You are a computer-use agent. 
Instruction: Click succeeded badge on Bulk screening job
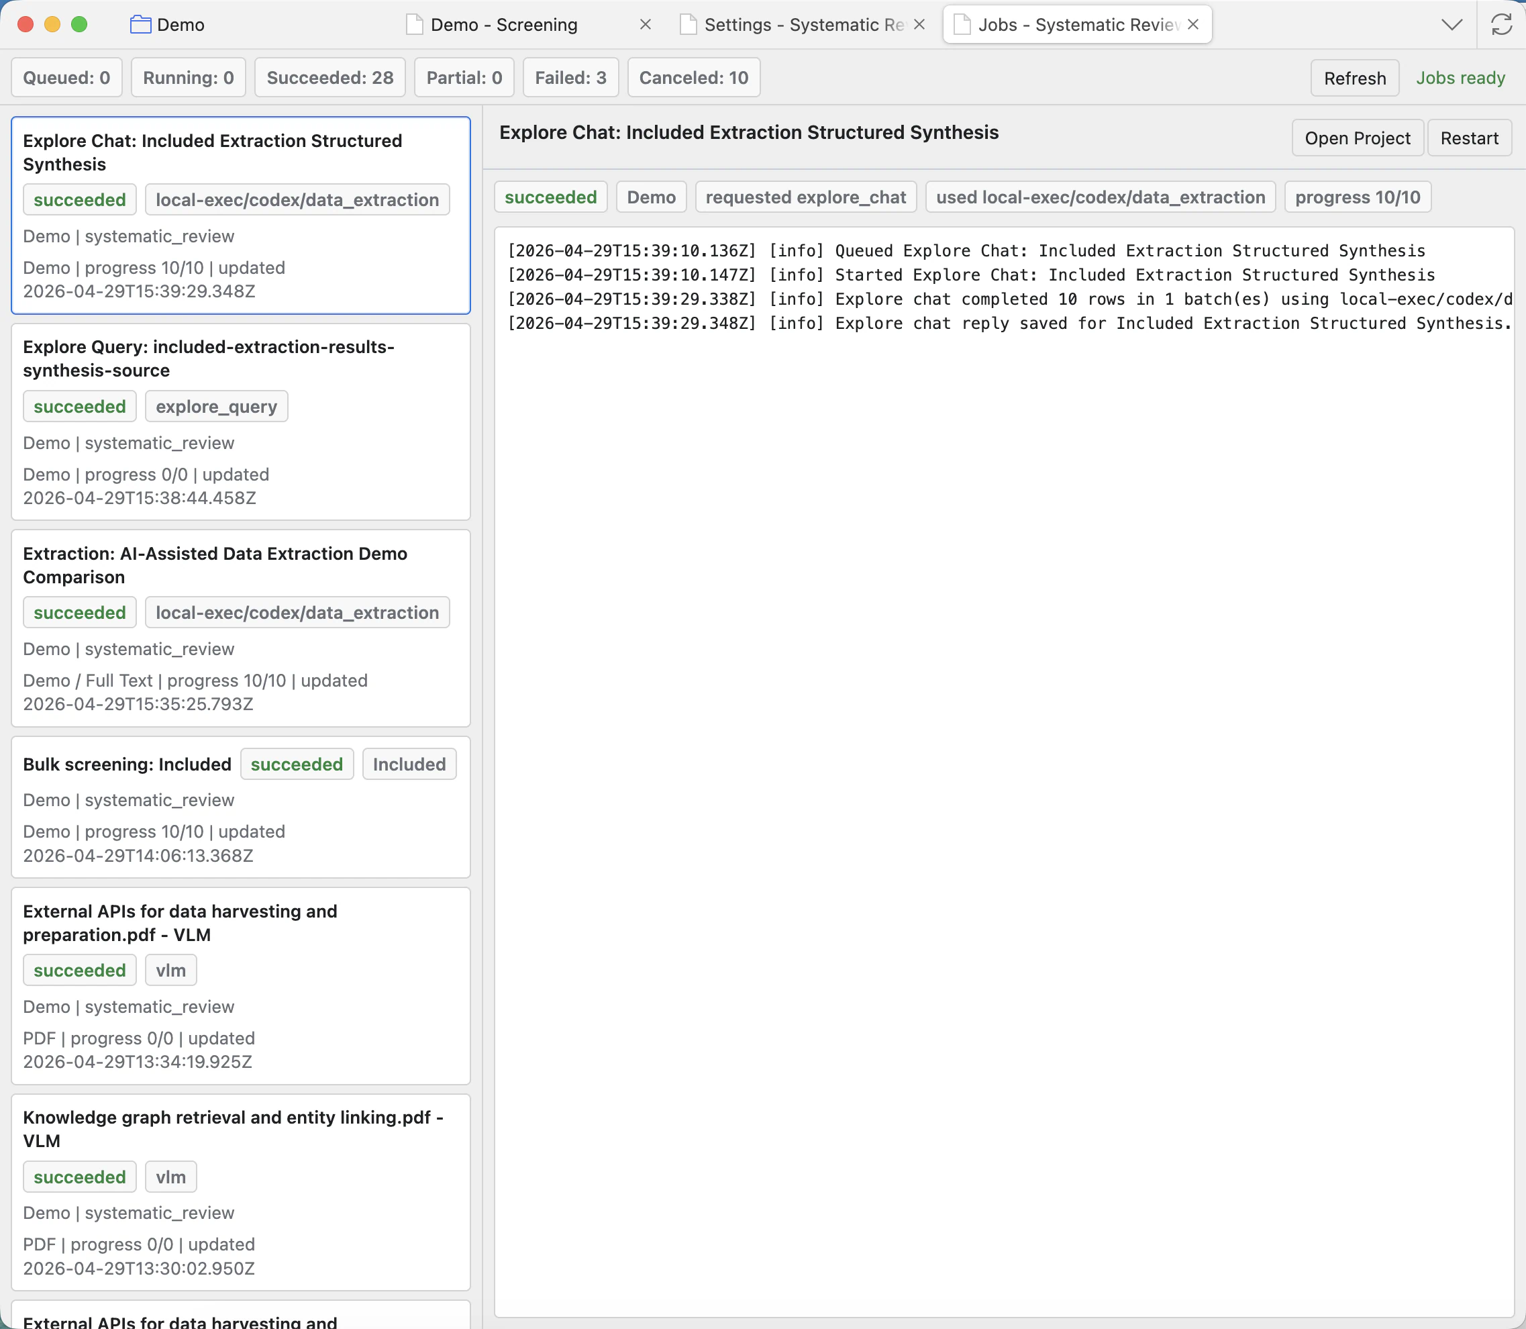(297, 764)
